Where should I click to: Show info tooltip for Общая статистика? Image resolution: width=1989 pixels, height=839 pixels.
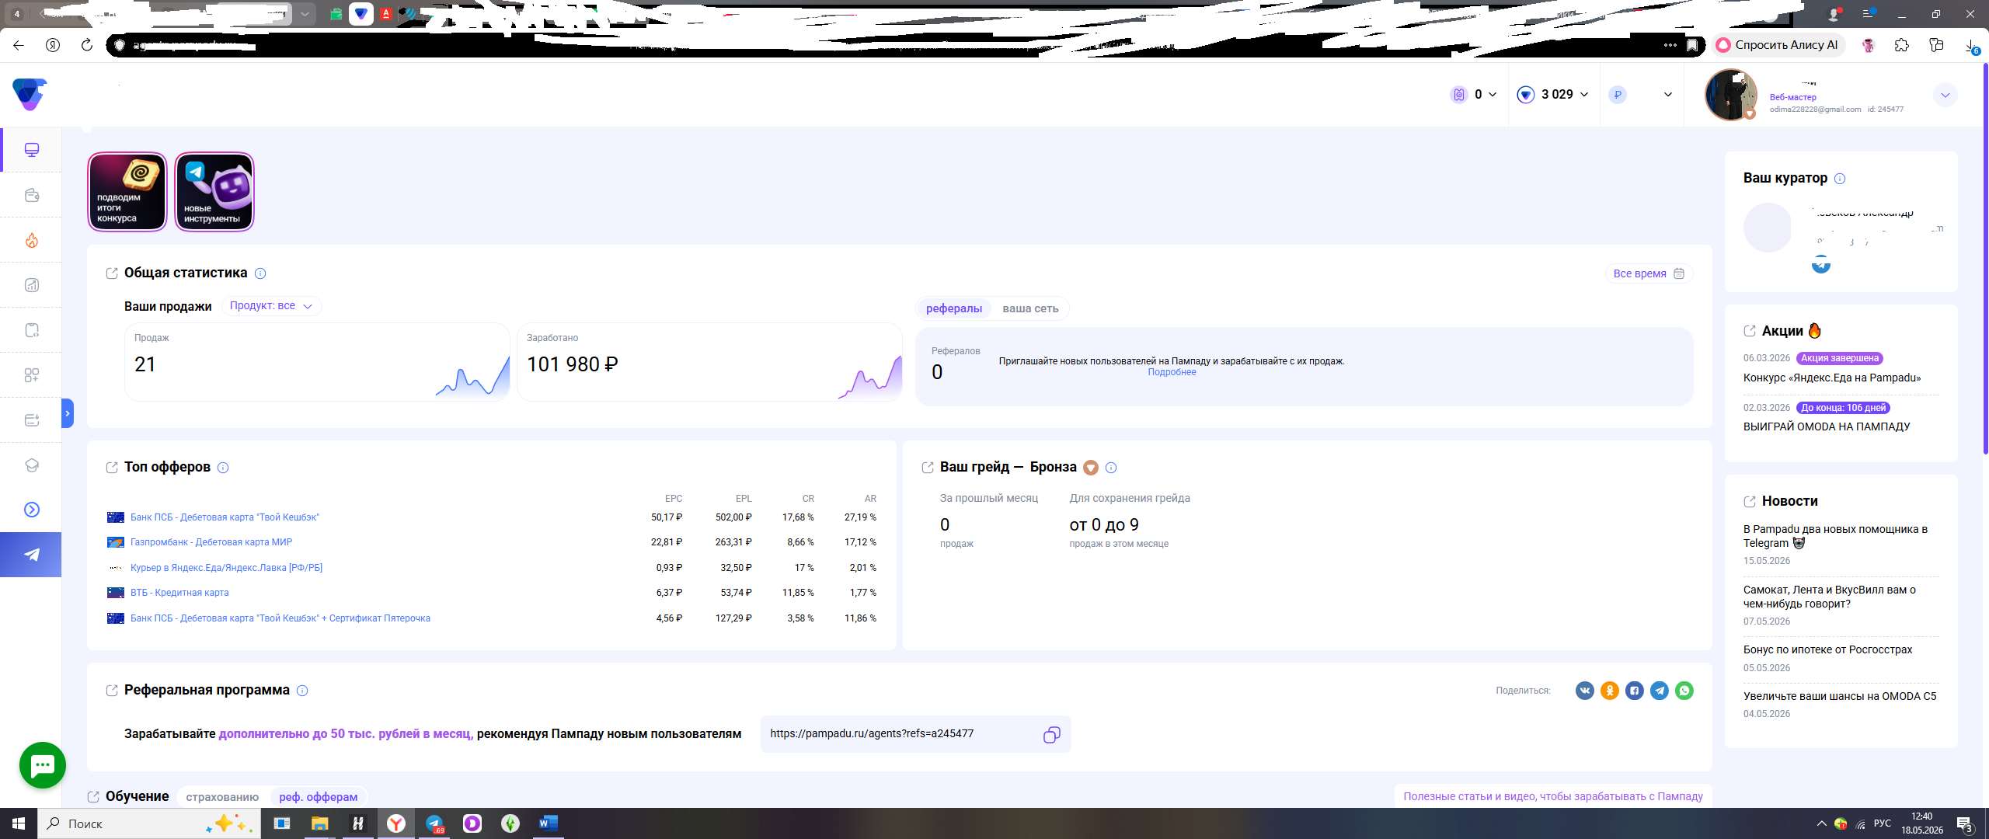261,273
